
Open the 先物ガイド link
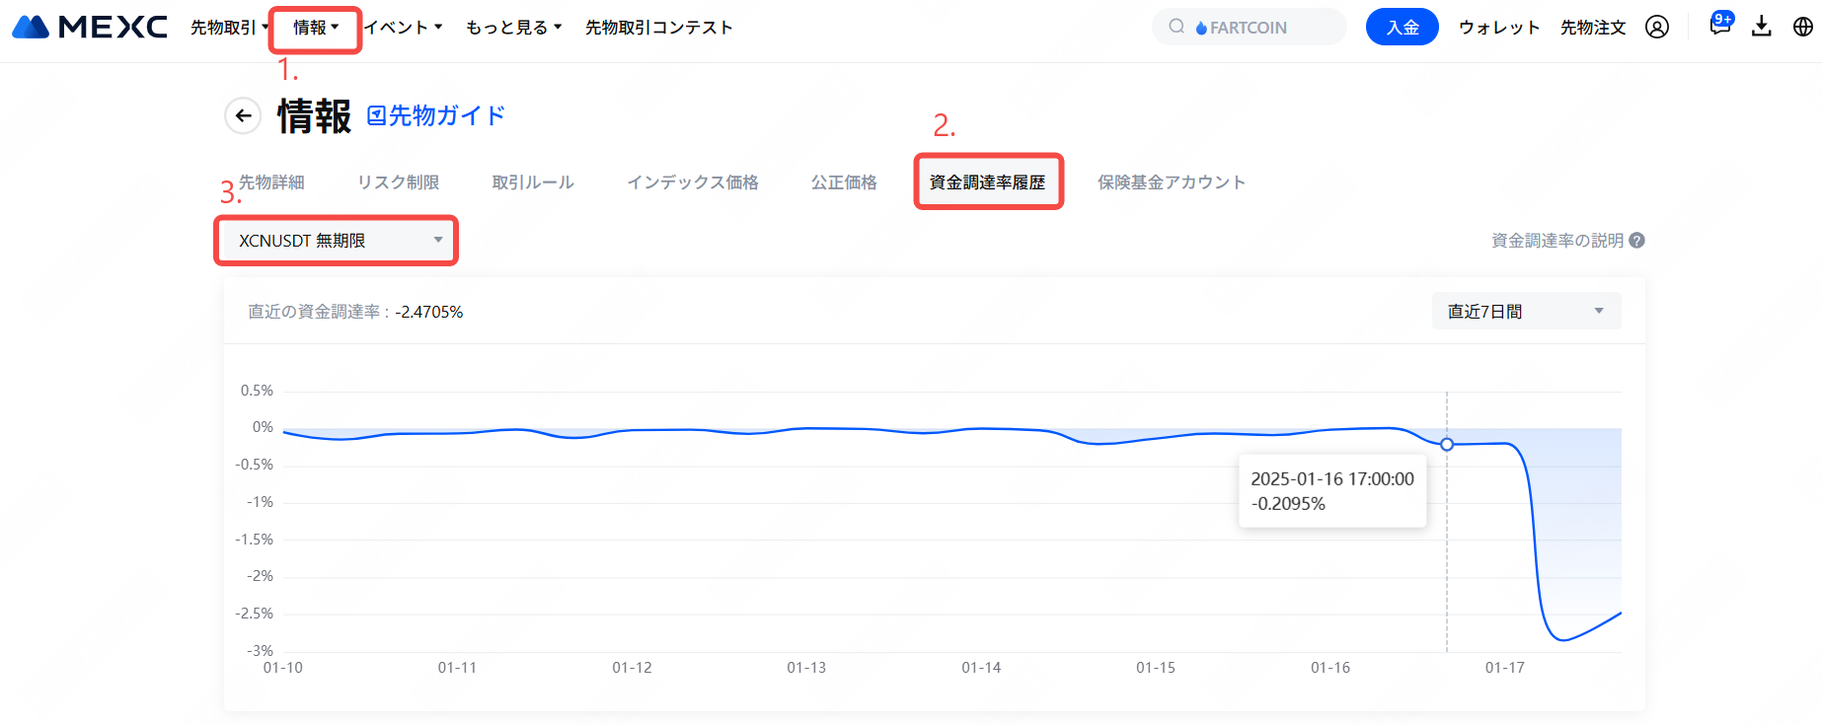[x=436, y=116]
